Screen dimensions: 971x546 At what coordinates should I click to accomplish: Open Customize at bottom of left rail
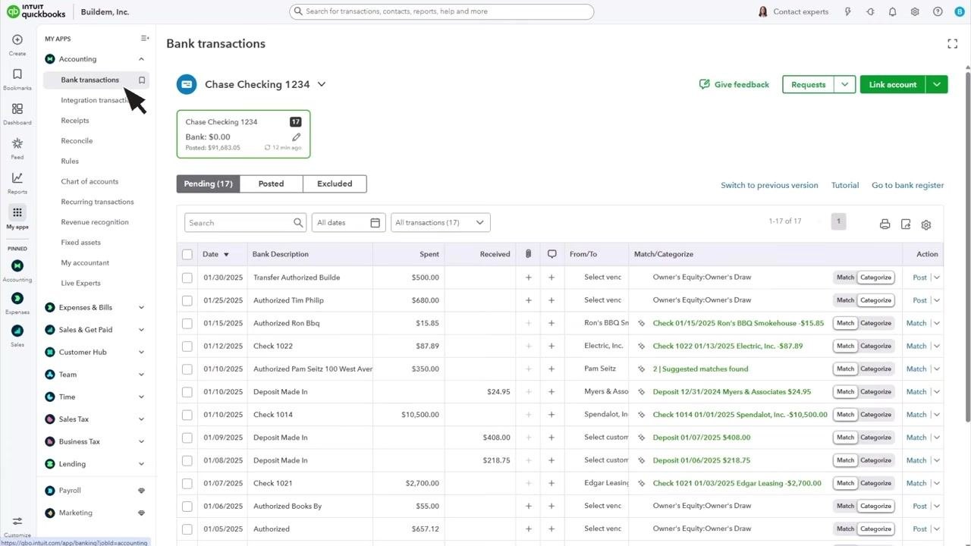point(17,526)
